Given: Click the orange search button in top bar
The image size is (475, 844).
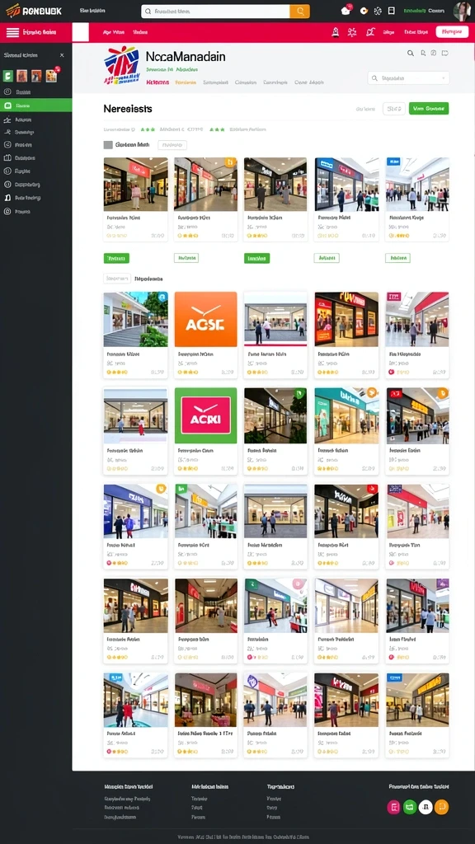Looking at the screenshot, I should pos(299,11).
